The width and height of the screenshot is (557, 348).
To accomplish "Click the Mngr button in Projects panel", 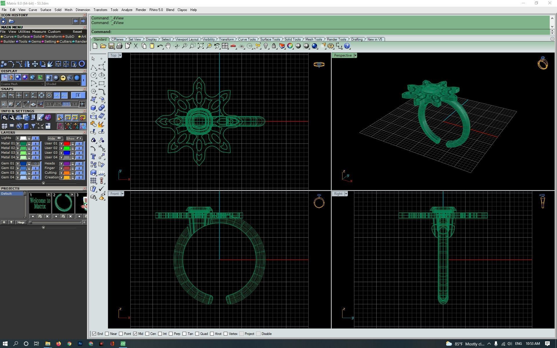I will (x=21, y=222).
